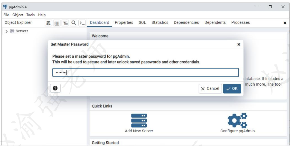Switch to the Dashboard tab
The image size is (290, 146).
point(99,23)
